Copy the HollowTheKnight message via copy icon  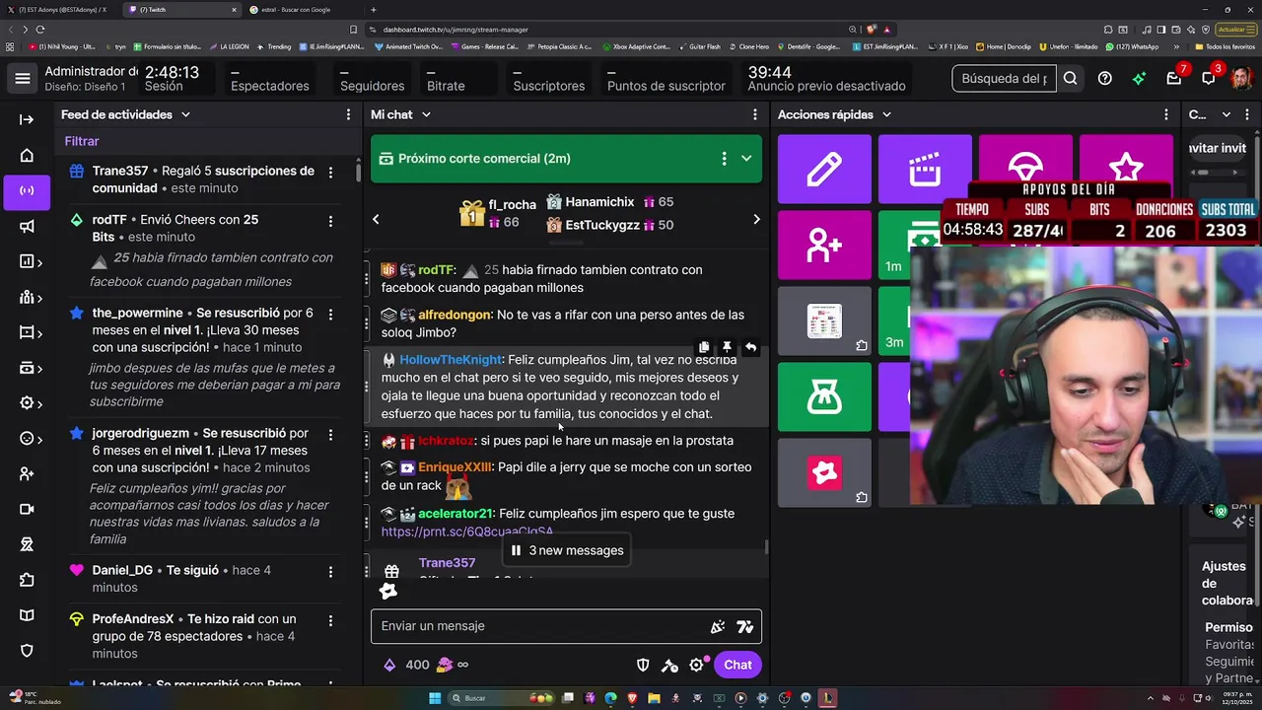(x=703, y=347)
